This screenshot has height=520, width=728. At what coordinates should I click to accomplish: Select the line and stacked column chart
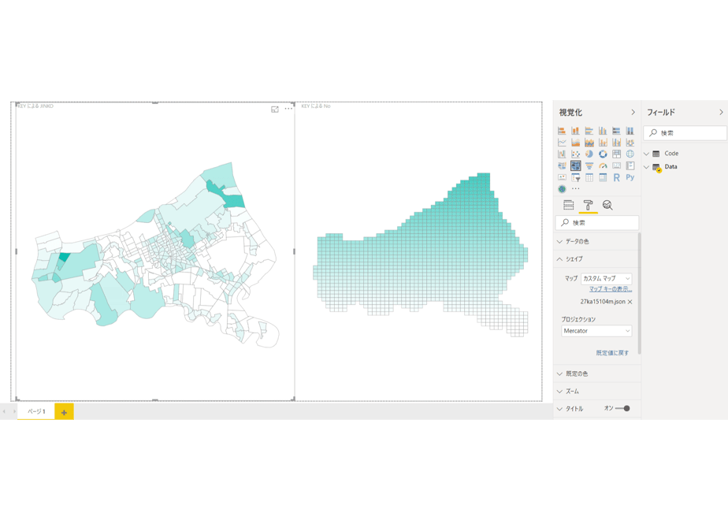click(603, 142)
